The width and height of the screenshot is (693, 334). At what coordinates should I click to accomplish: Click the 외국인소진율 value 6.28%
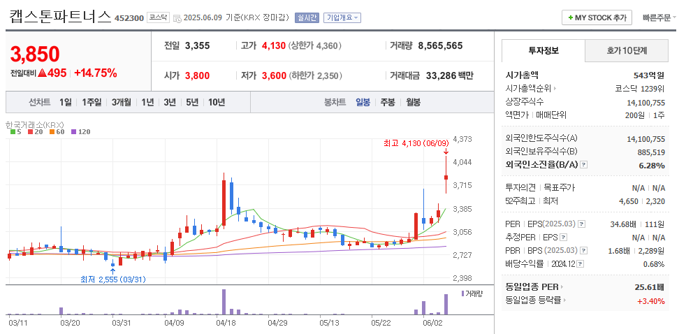tap(652, 166)
